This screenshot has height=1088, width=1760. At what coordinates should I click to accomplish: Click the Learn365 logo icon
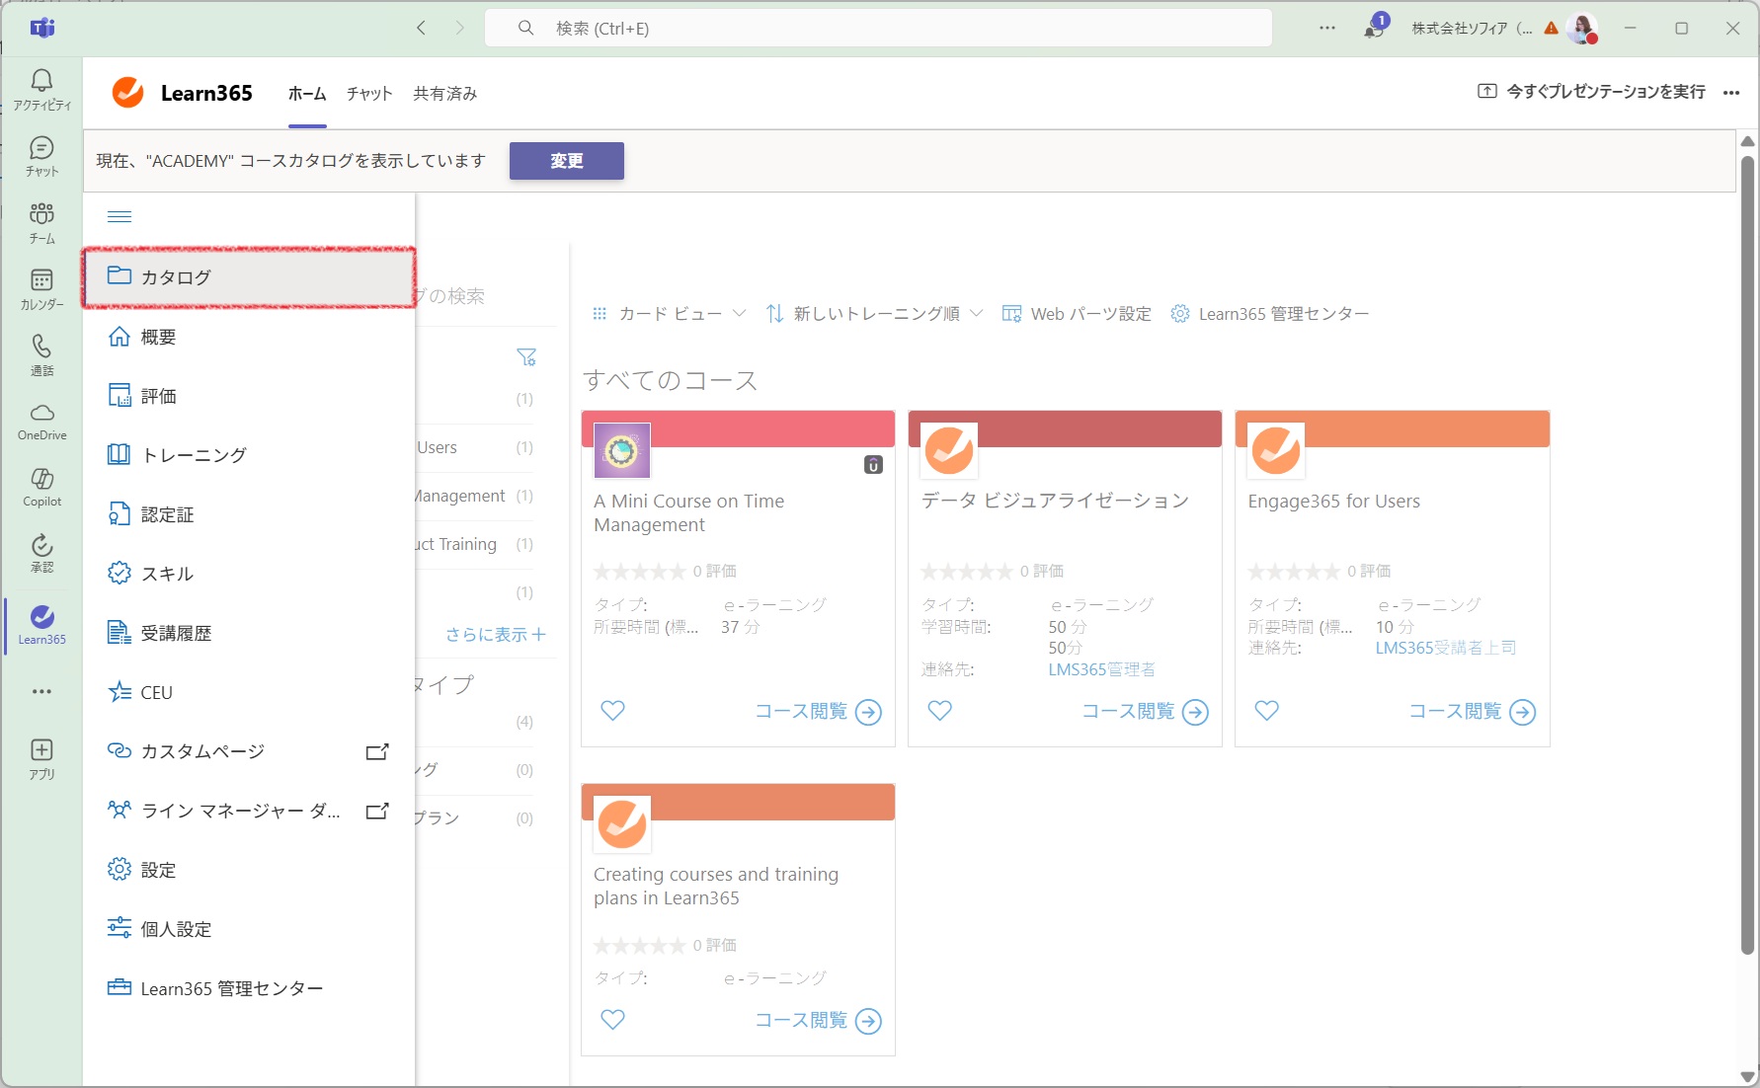point(128,92)
